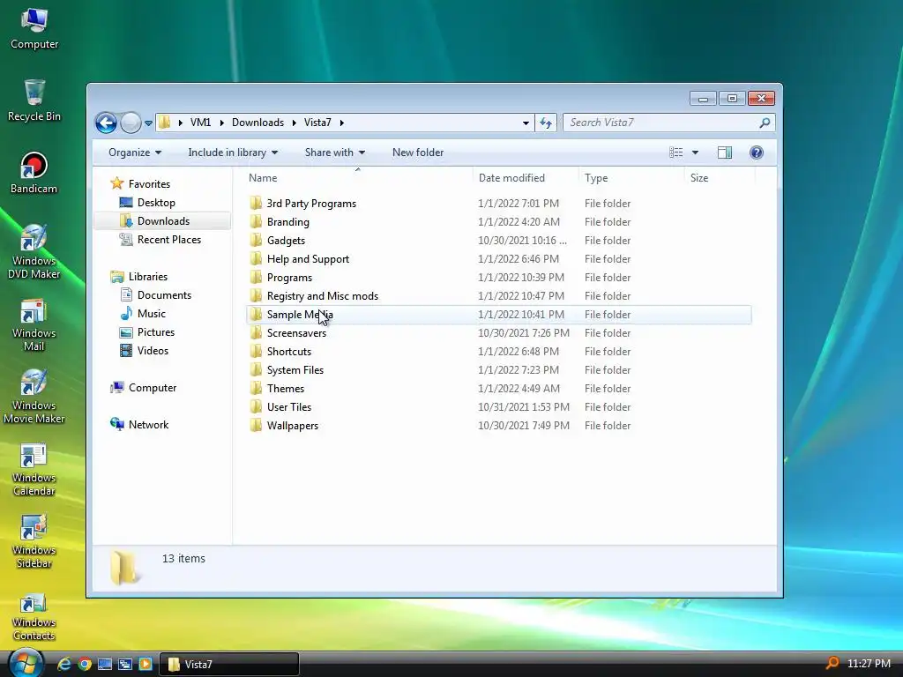Select the Recycle Bin desktop icon
903x677 pixels.
click(34, 100)
